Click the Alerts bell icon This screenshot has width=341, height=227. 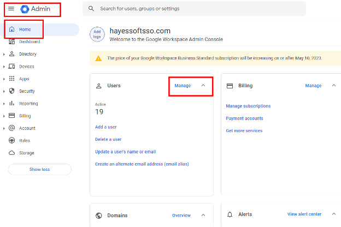[x=230, y=214]
